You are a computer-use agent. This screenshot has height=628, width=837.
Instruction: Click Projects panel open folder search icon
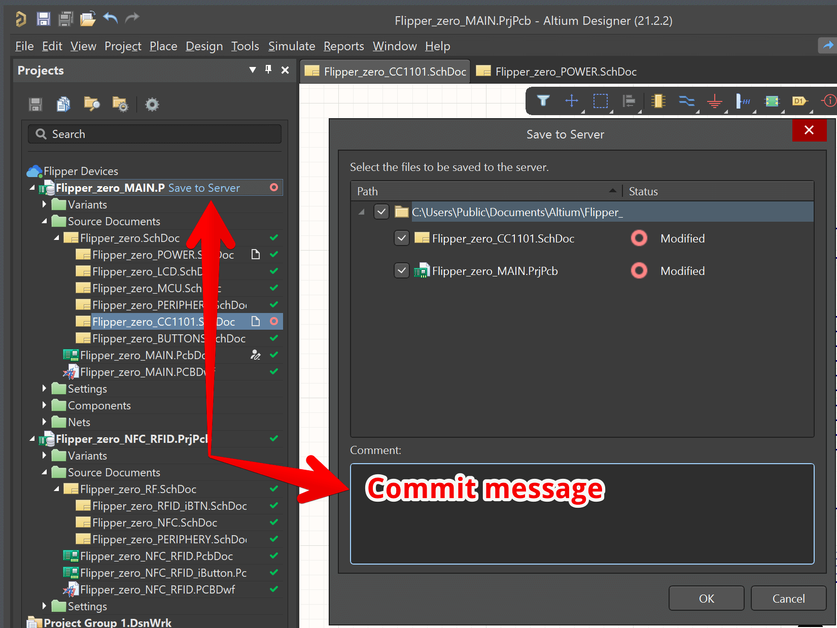pos(92,104)
